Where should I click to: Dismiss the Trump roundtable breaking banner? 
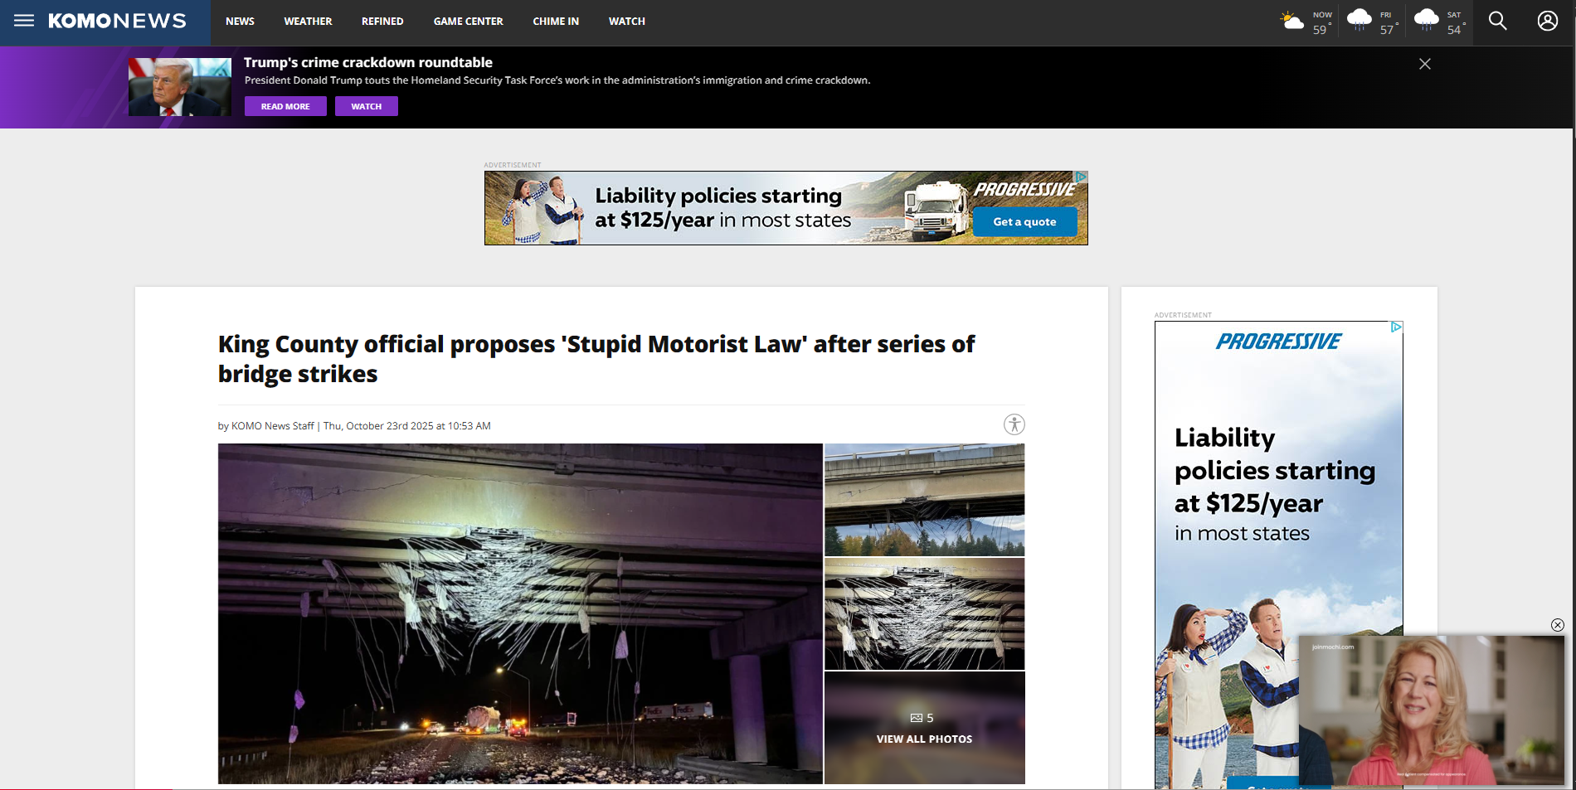pos(1424,64)
